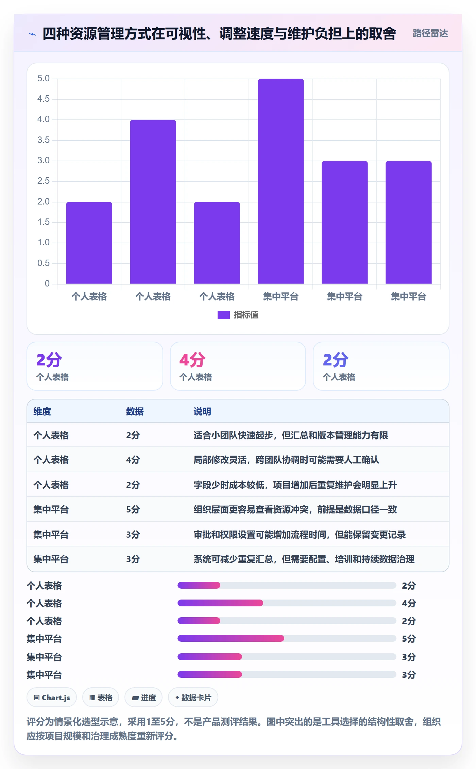Select the 数据卡片 tag
Image resolution: width=476 pixels, height=769 pixels.
[193, 697]
